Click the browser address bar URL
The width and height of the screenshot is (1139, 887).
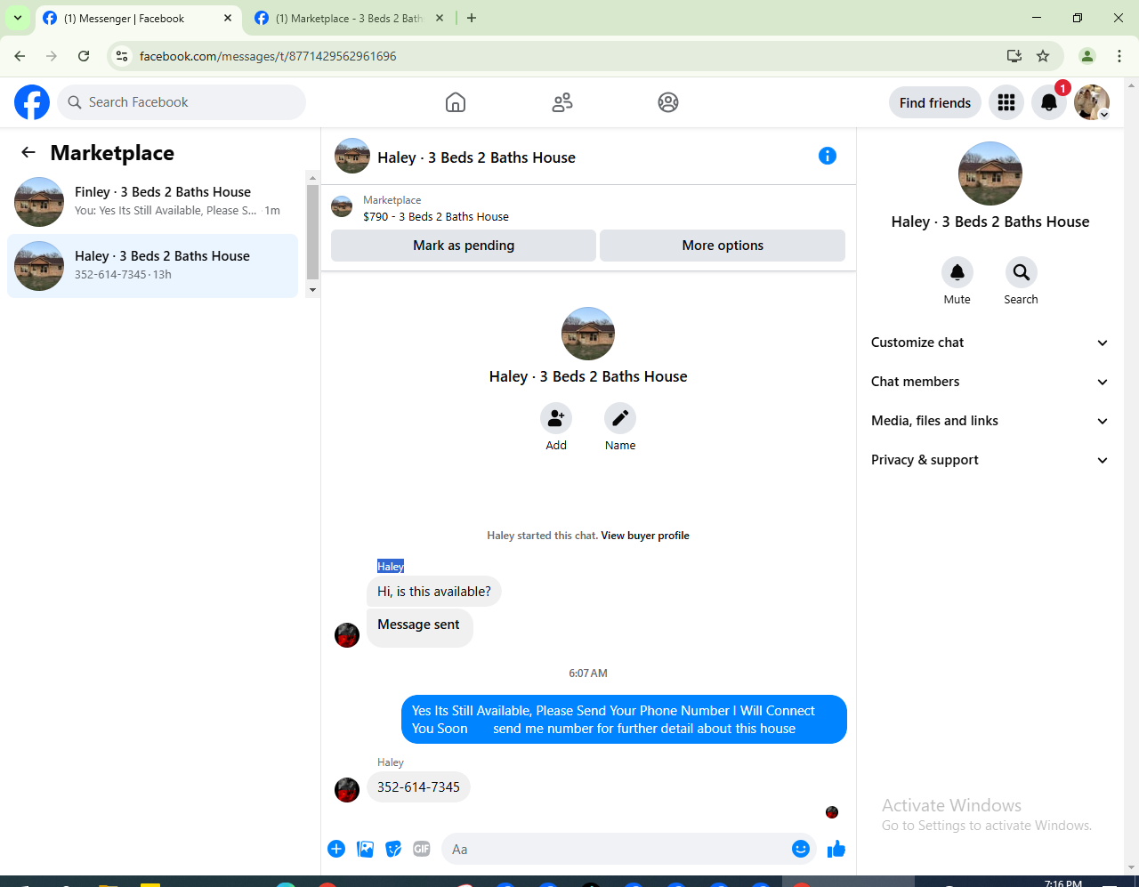click(x=268, y=56)
